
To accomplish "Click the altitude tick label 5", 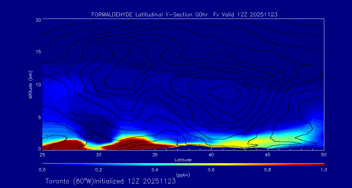I will pos(39,117).
